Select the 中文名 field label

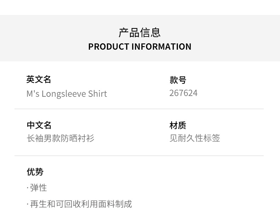tap(39, 125)
